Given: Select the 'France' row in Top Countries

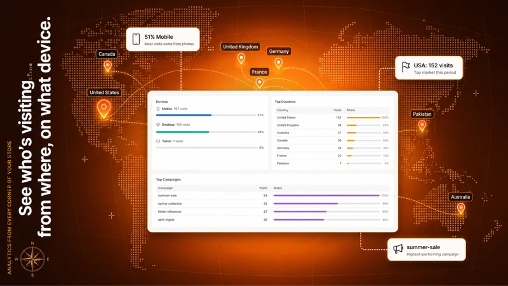Looking at the screenshot, I should pos(332,156).
